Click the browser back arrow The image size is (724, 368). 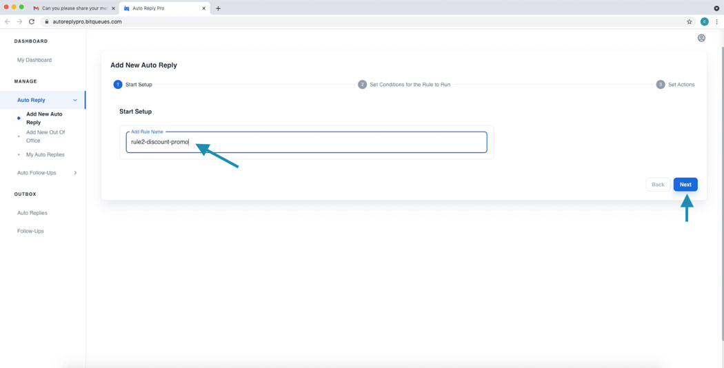[8, 21]
